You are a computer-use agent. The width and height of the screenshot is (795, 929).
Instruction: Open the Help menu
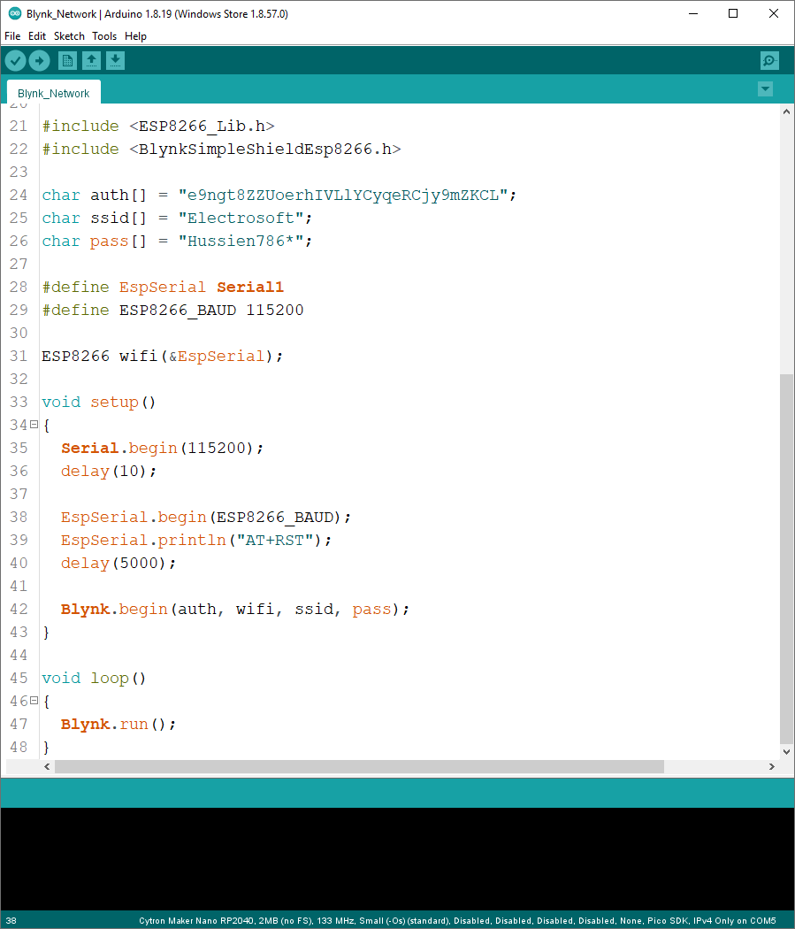[135, 36]
